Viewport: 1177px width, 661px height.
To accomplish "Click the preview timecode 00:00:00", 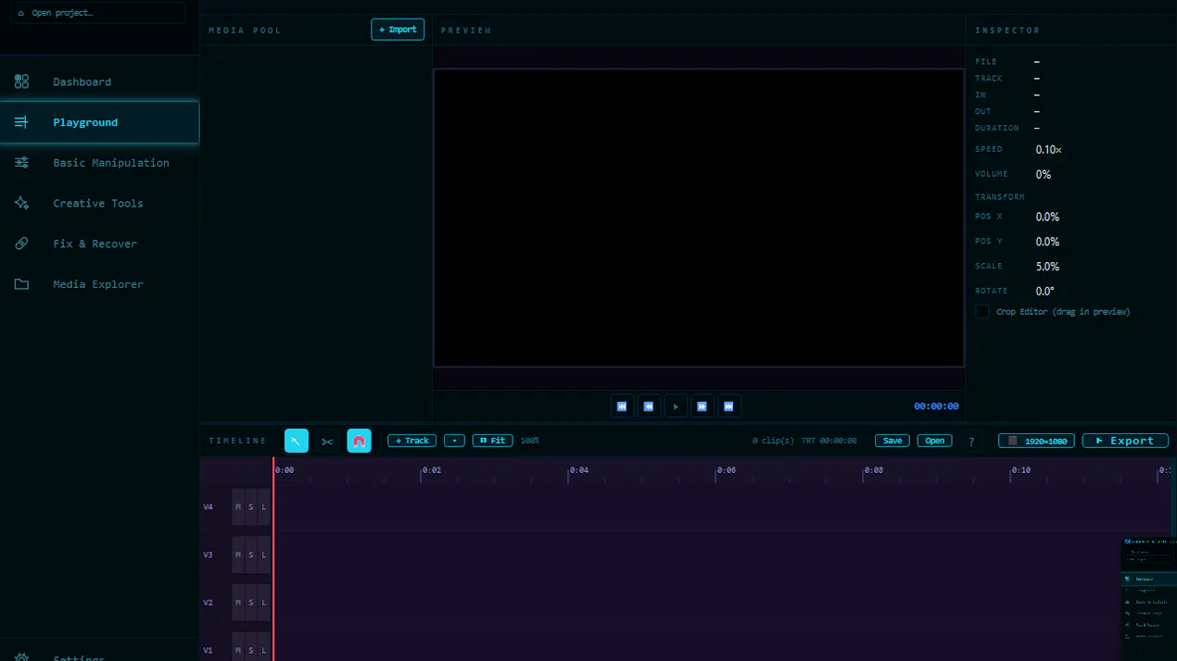I will 936,406.
